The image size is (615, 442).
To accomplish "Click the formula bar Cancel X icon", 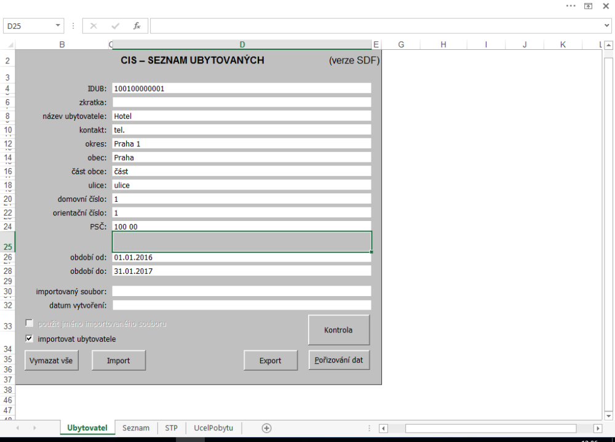I will click(94, 26).
